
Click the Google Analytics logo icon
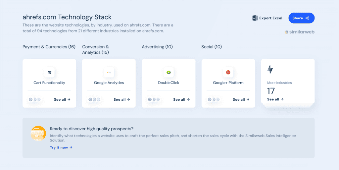click(109, 72)
